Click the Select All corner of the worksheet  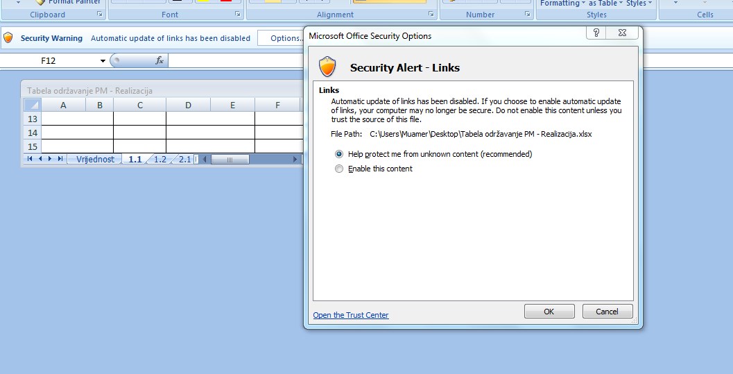coord(33,105)
